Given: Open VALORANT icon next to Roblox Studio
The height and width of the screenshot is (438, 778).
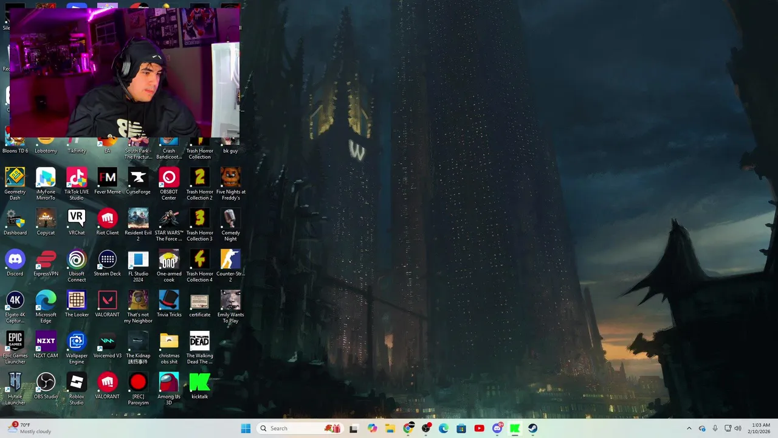Looking at the screenshot, I should coord(108,385).
